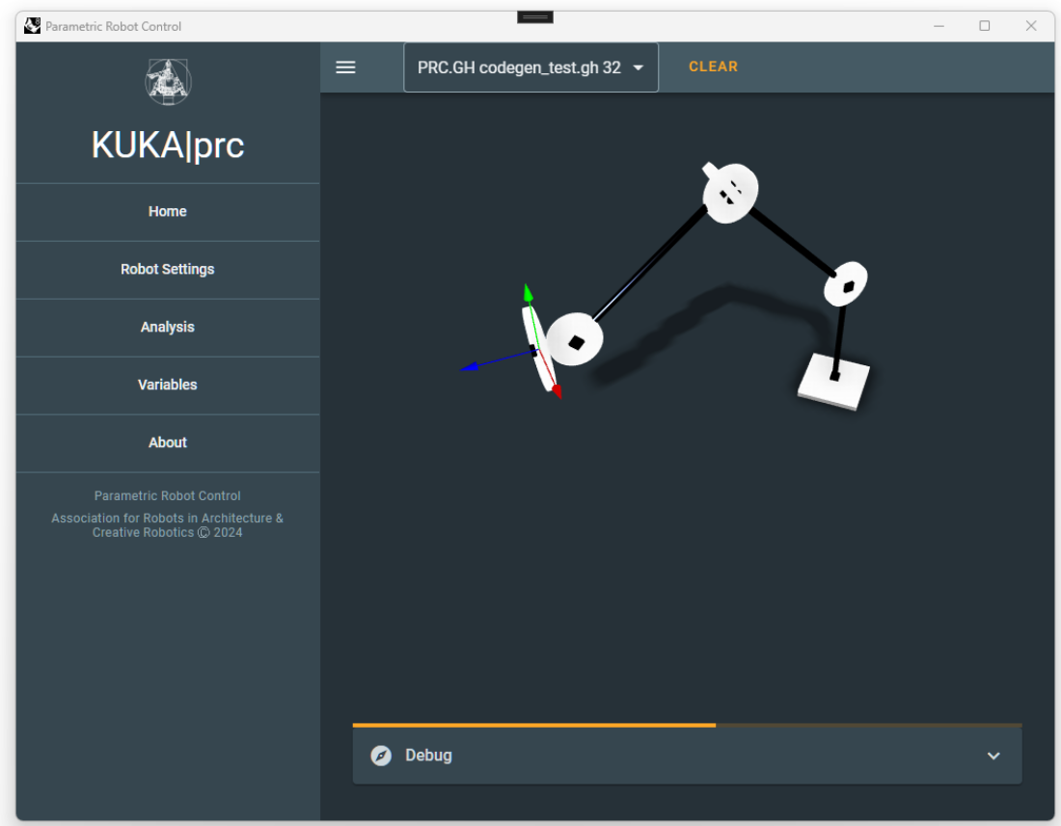
Task: Click the Debug panel label
Action: pos(428,755)
